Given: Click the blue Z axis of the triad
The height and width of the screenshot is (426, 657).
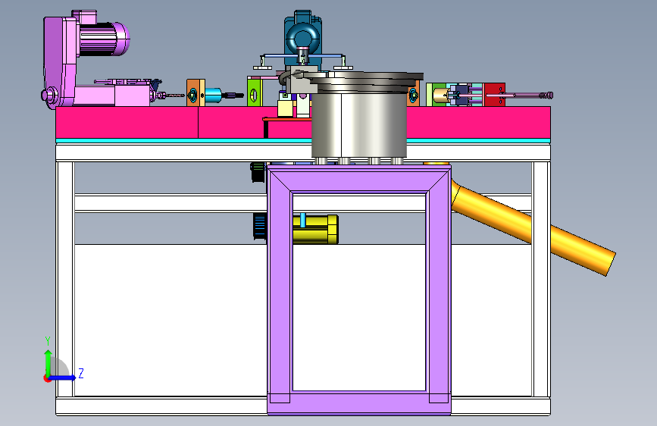Looking at the screenshot, I should click(x=63, y=377).
